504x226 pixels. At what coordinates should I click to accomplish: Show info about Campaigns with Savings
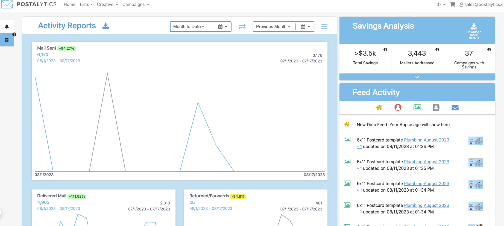489,50
